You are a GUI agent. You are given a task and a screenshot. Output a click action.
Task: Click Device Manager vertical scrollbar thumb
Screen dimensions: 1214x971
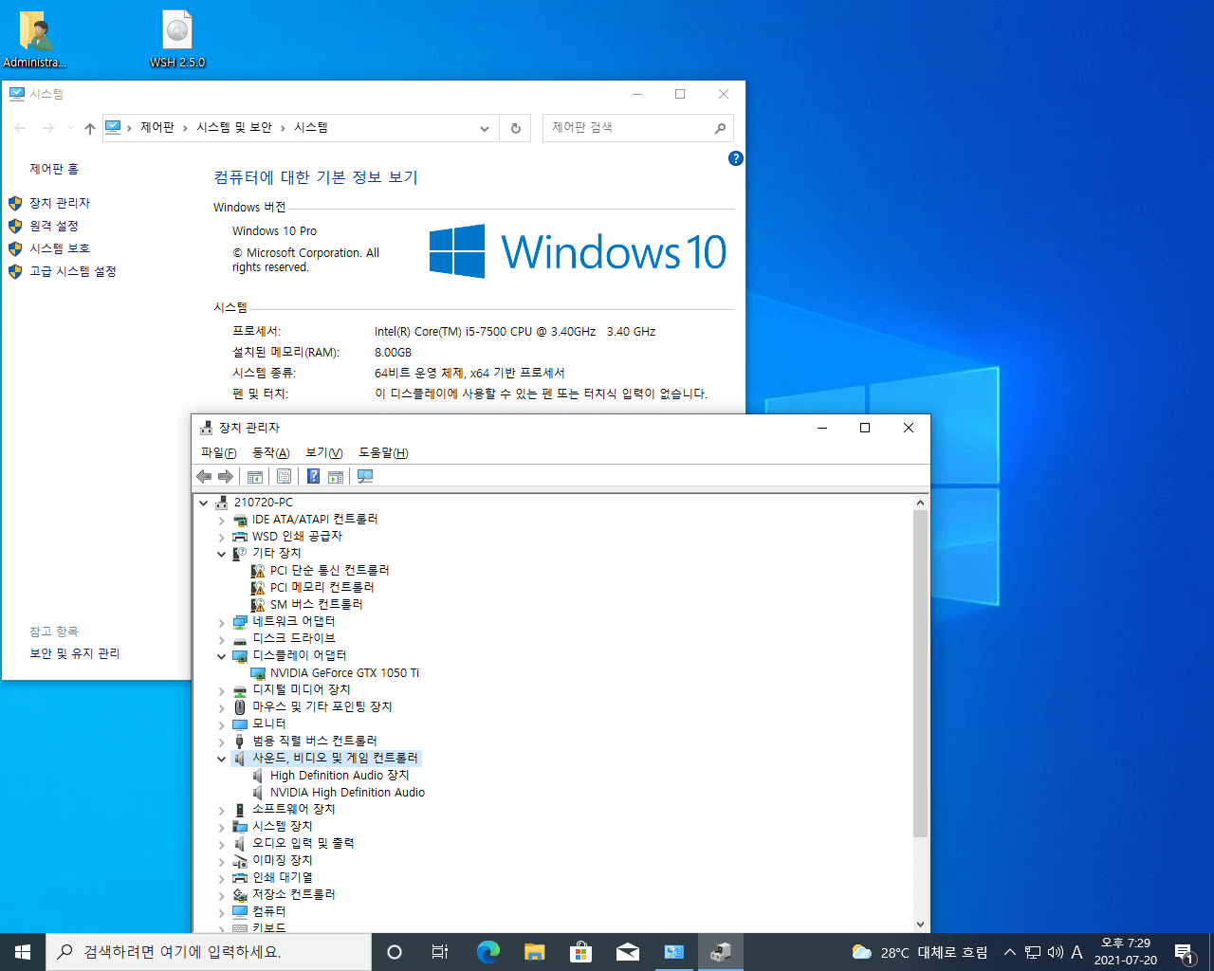pyautogui.click(x=920, y=673)
